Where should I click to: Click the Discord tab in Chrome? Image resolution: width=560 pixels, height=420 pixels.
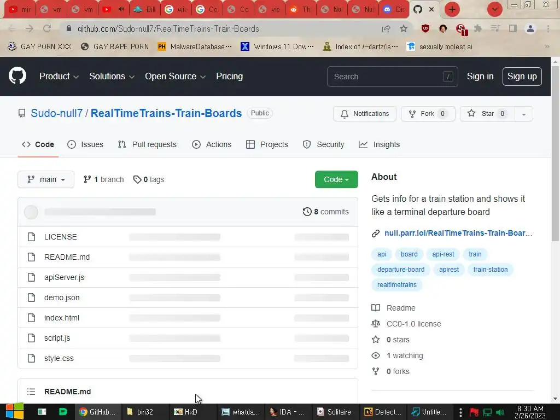[x=393, y=10]
